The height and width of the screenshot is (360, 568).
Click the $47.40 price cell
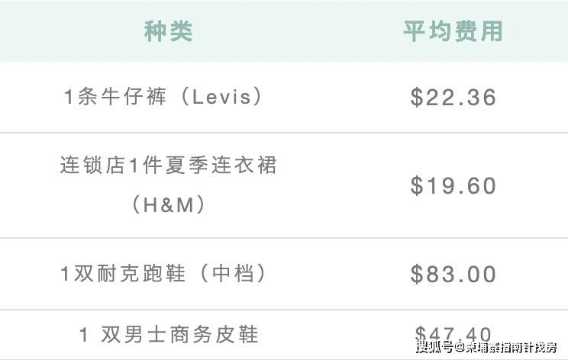[453, 335]
